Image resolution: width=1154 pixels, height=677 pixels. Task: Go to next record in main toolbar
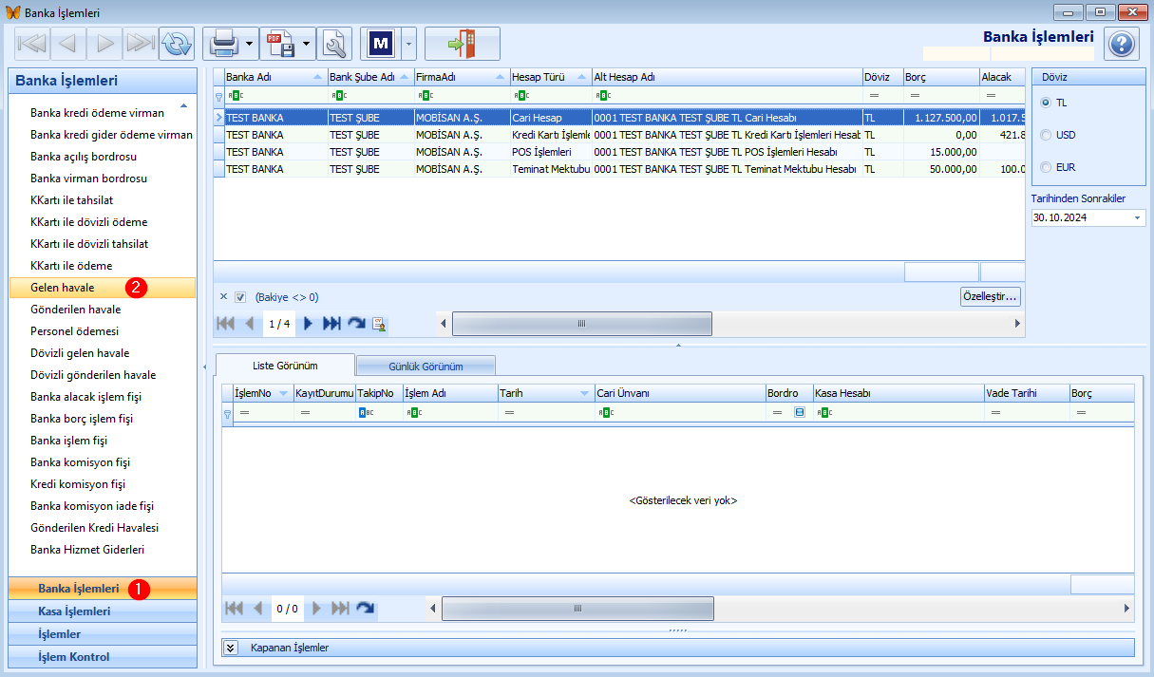pos(104,44)
